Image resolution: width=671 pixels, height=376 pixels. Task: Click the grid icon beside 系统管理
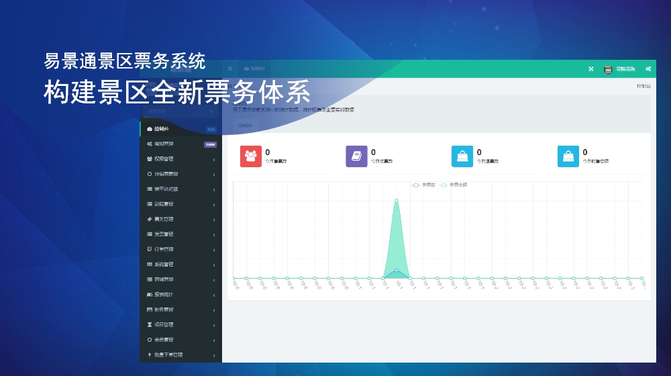point(150,265)
